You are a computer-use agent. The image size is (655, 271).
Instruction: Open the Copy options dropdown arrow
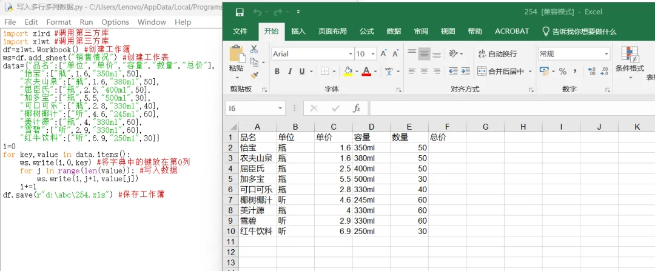click(x=263, y=62)
